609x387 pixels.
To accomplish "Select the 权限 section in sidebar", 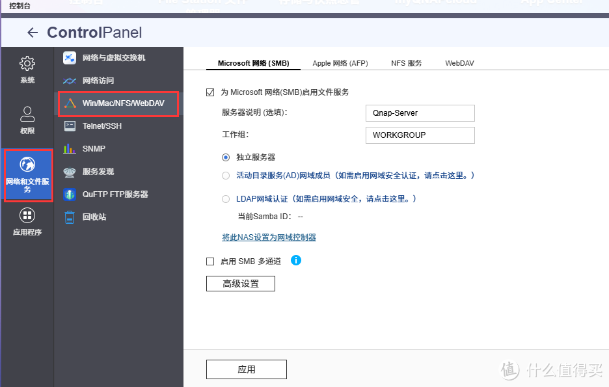I will [x=27, y=118].
